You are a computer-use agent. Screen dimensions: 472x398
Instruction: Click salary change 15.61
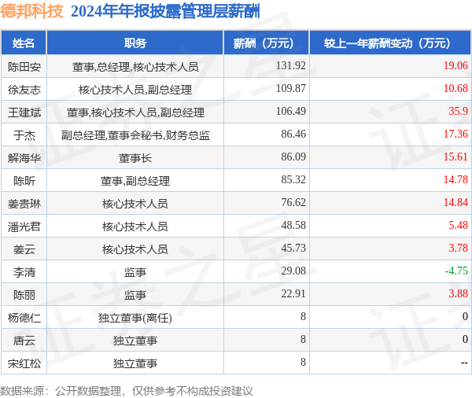click(455, 157)
